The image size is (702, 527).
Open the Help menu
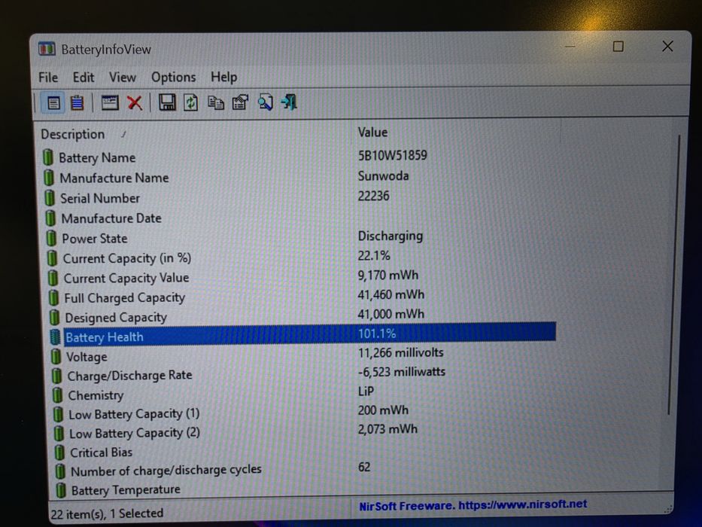[x=224, y=77]
